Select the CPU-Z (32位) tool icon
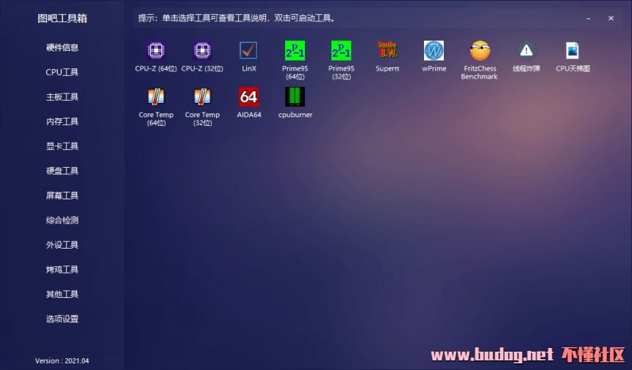Screen dimensions: 632x370 [202, 51]
